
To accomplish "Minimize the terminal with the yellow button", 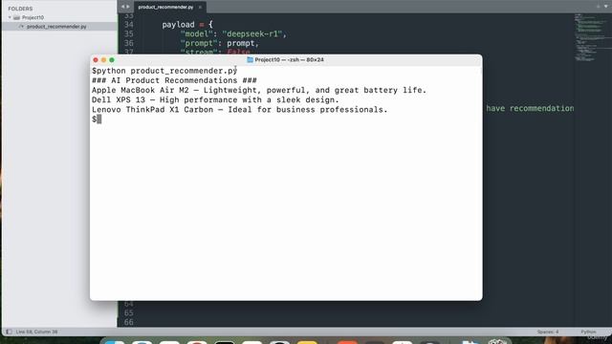I will coord(104,60).
